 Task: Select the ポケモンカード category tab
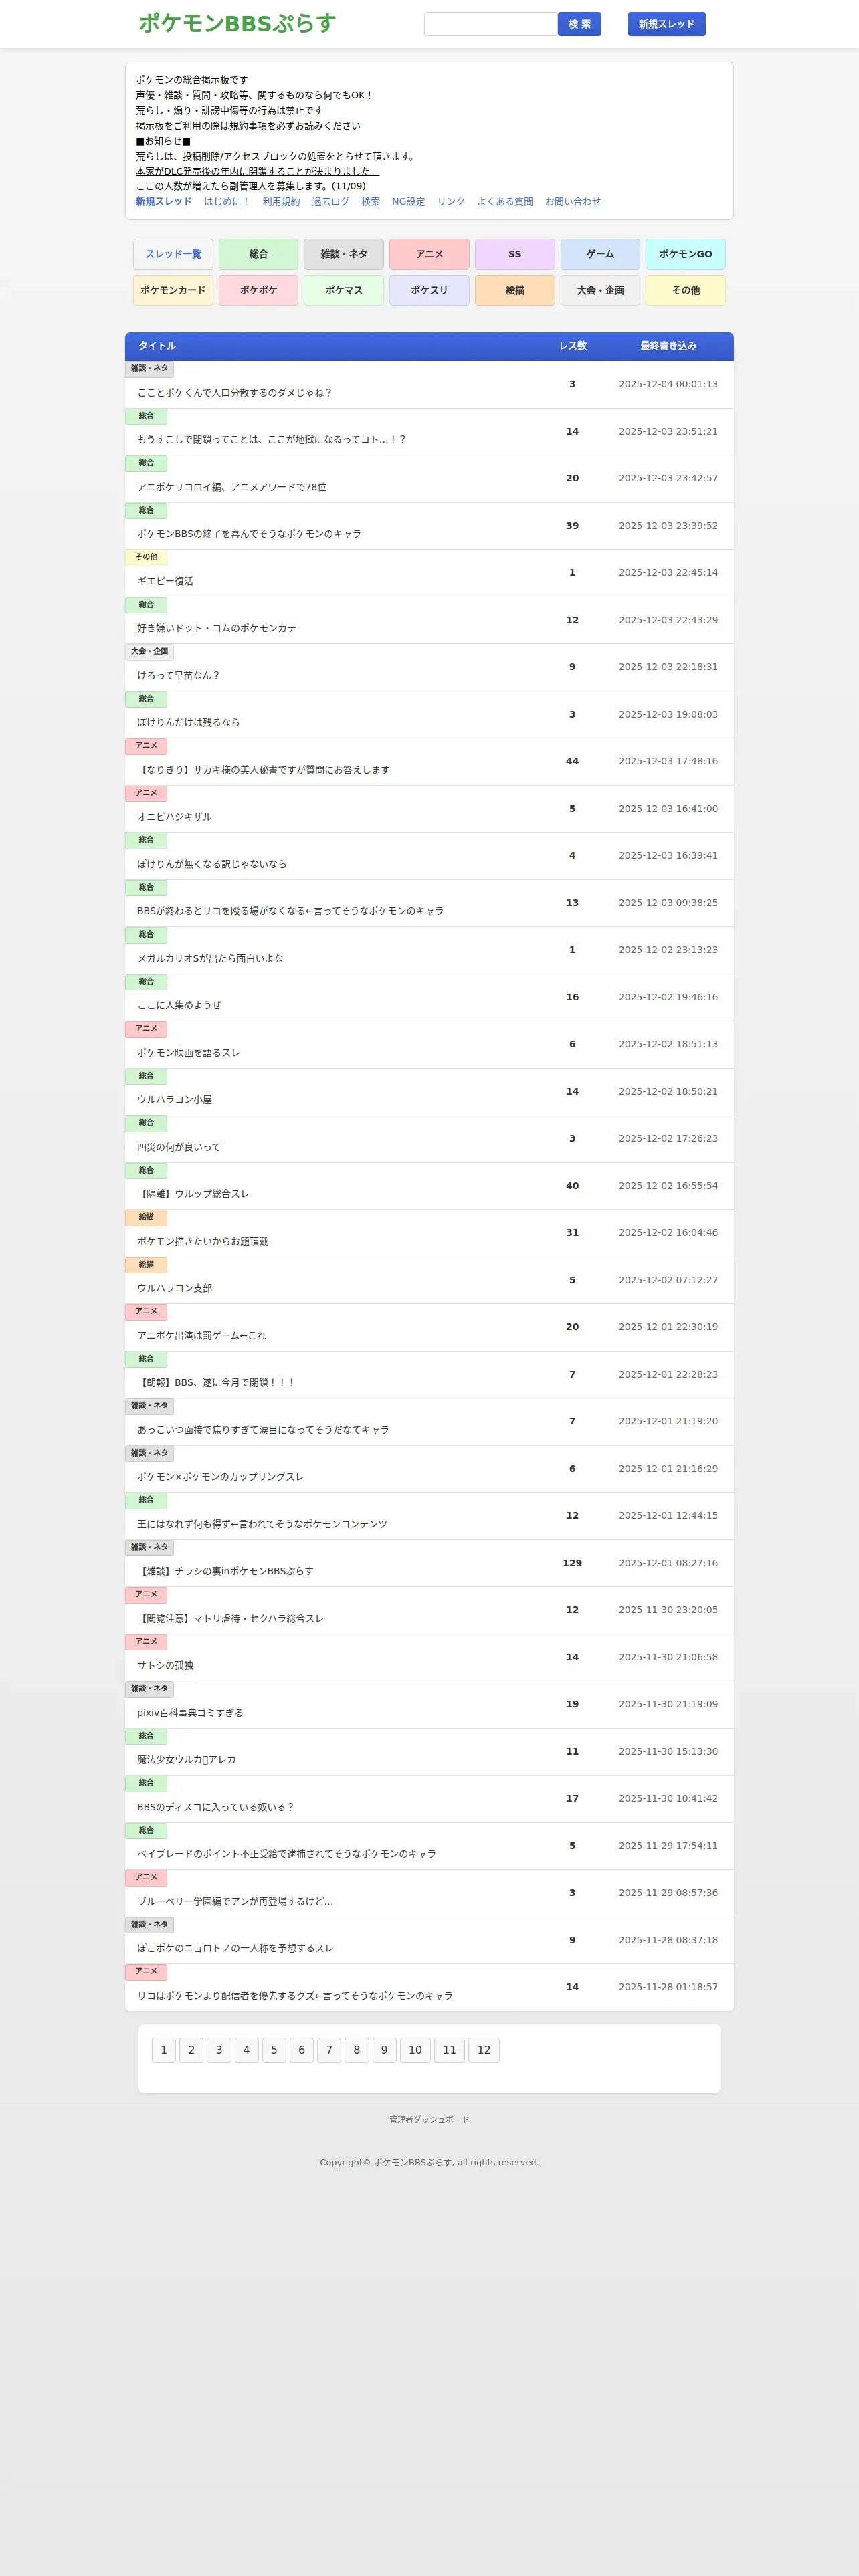pyautogui.click(x=173, y=290)
